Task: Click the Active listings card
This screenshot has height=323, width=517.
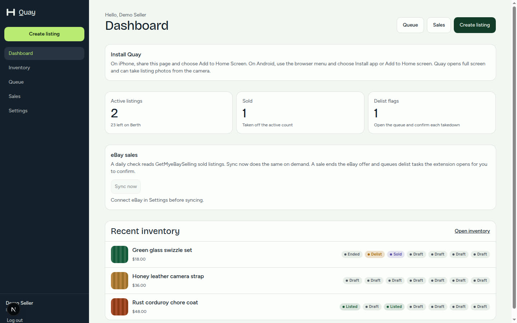Action: click(x=169, y=113)
